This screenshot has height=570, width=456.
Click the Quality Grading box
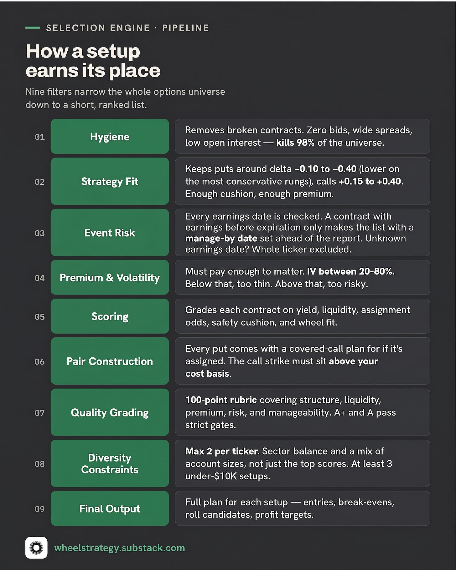[x=110, y=412]
